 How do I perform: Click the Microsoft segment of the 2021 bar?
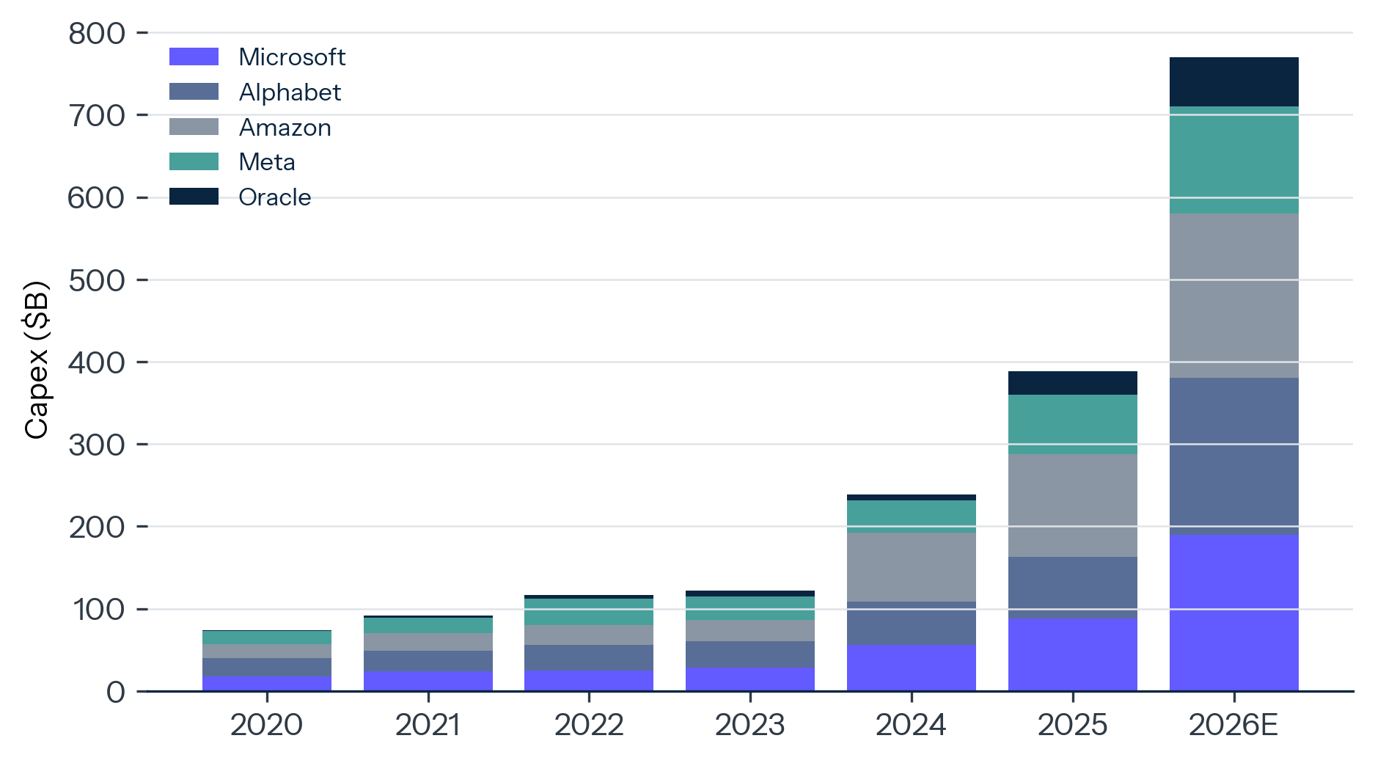click(428, 682)
